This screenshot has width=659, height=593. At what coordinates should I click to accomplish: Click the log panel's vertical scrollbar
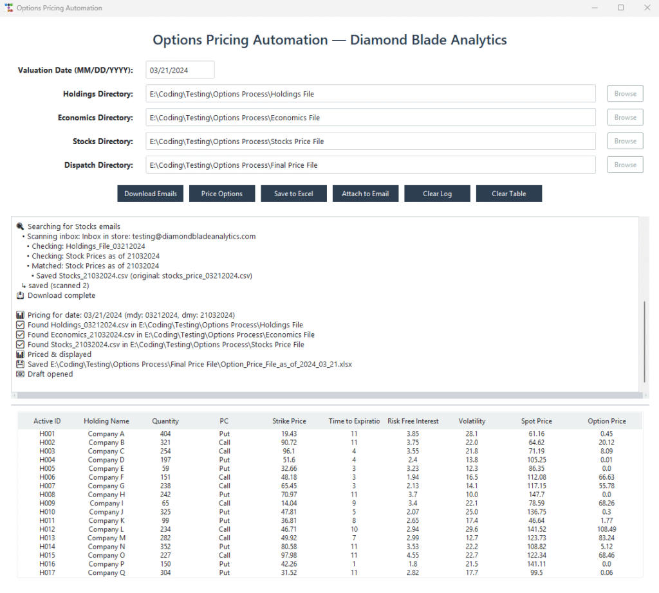(x=644, y=342)
